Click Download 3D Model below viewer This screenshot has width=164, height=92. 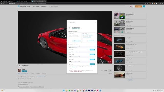point(23,74)
